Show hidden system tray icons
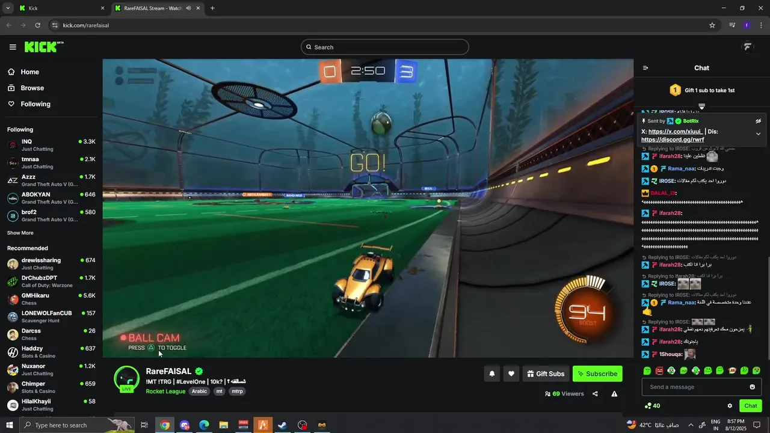 tap(691, 425)
